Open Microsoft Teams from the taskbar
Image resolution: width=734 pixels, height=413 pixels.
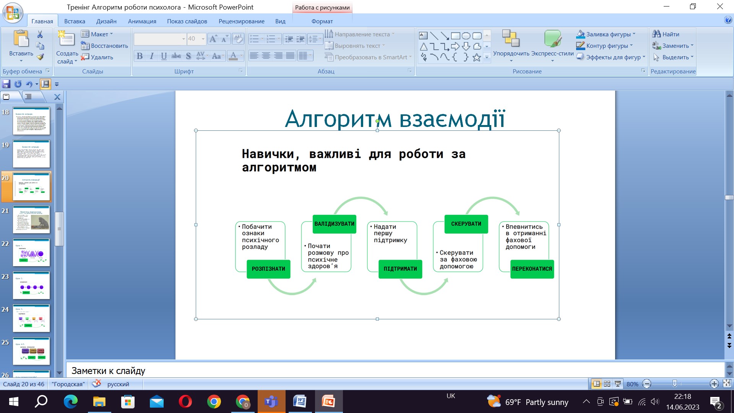(271, 402)
